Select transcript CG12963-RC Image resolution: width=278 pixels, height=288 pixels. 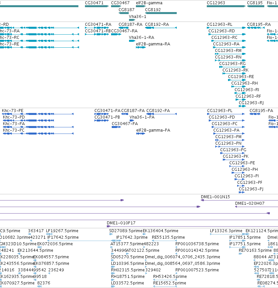pos(229,41)
